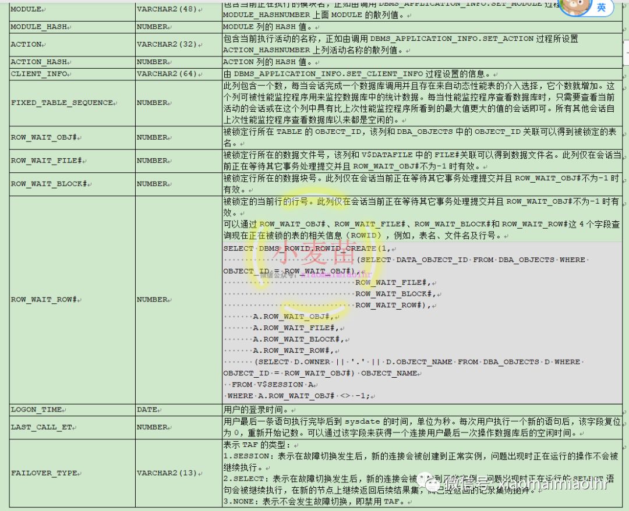
Task: Click the input method mascot icon
Action: (575, 6)
